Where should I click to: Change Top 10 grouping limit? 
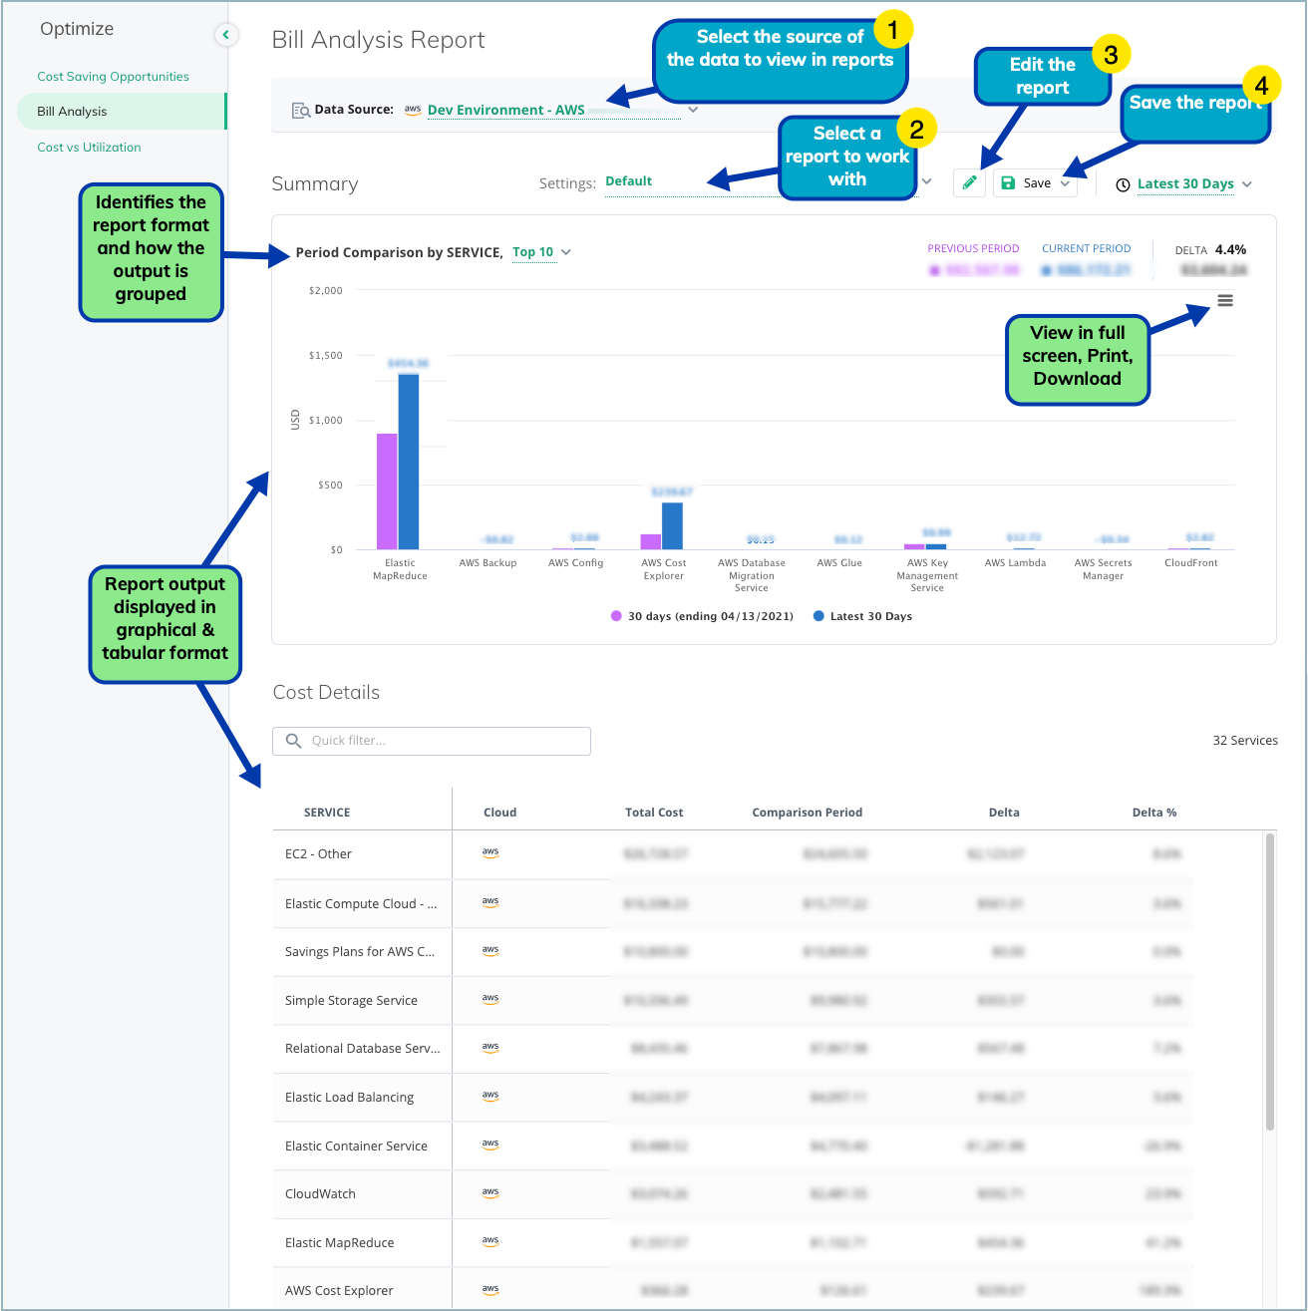click(x=541, y=252)
